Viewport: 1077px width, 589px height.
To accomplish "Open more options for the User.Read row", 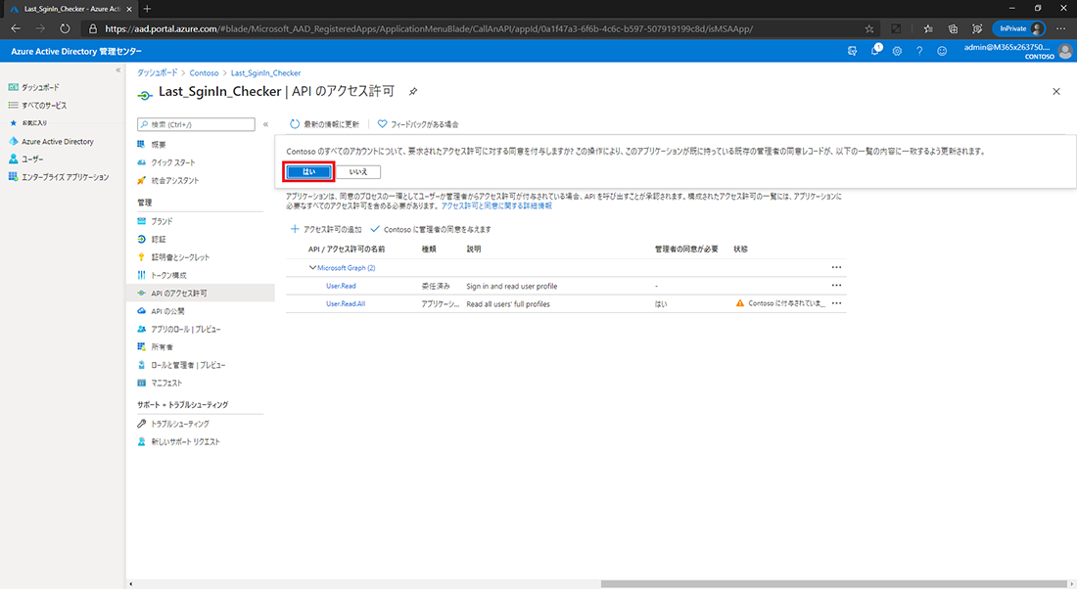I will (836, 285).
